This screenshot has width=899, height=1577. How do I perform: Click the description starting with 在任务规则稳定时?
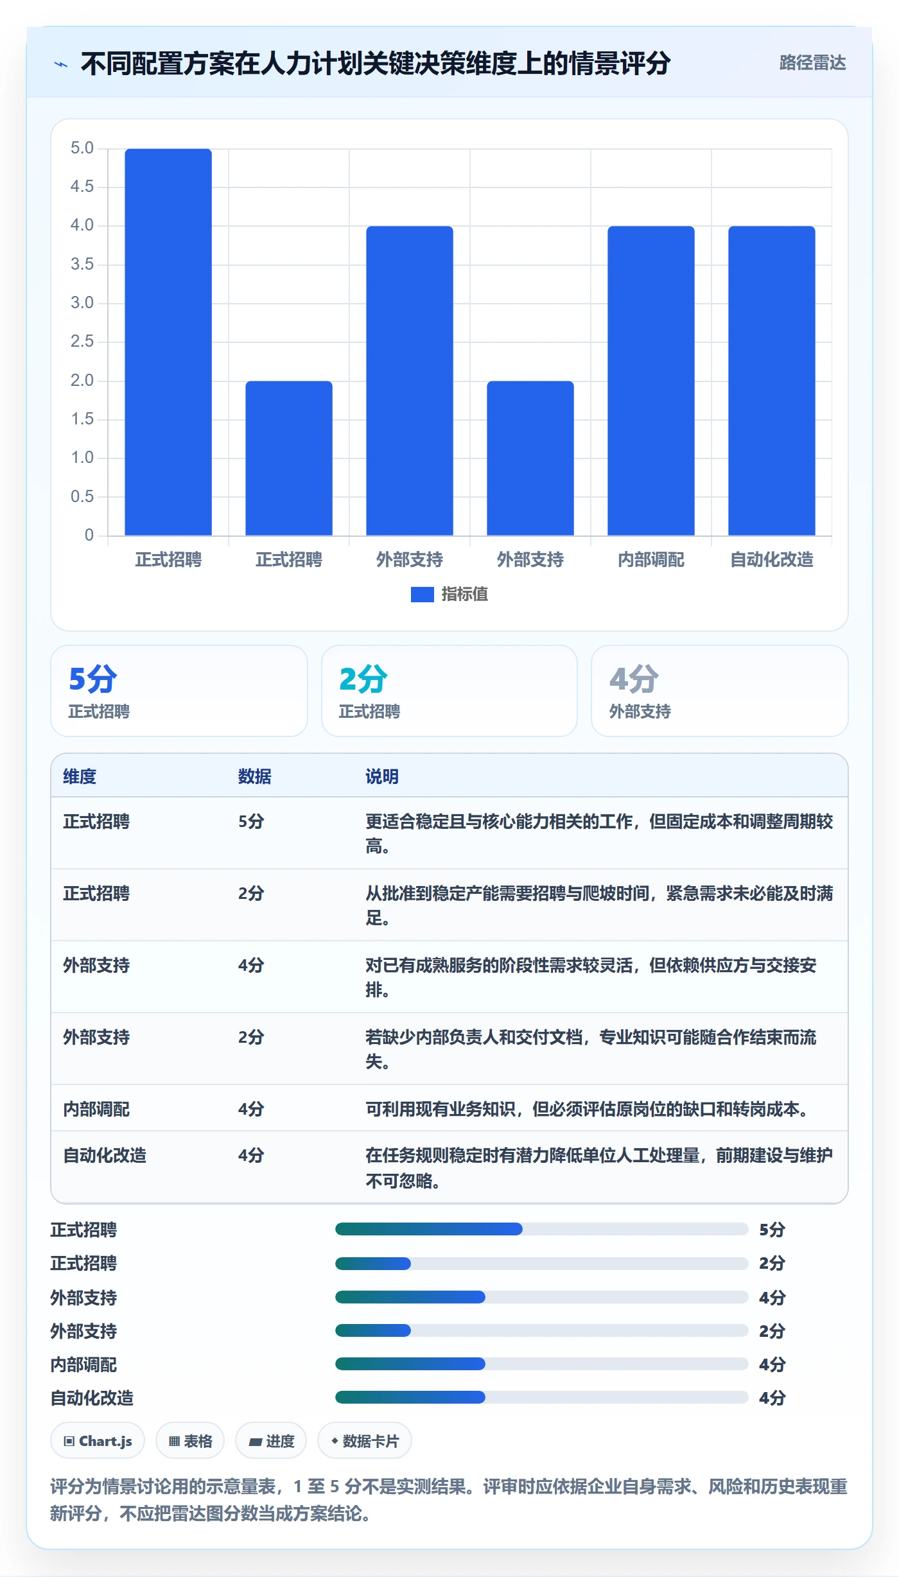tap(600, 1168)
